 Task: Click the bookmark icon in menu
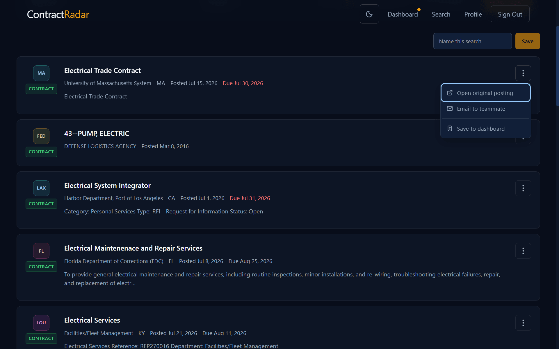pos(450,128)
